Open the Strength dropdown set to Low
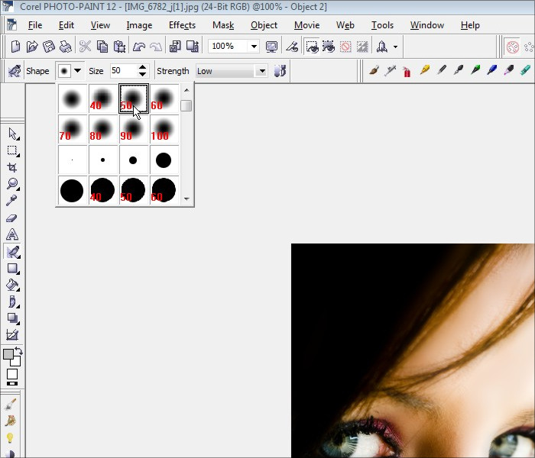Screen dimensions: 535x458 (261, 71)
